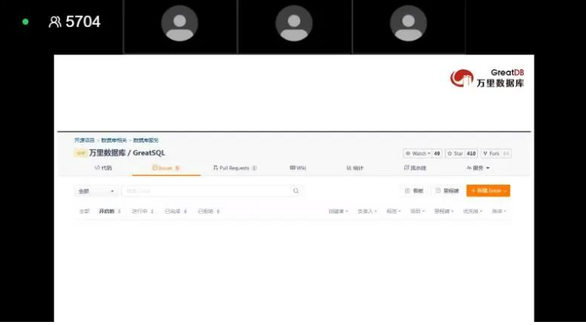This screenshot has height=325, width=586.
Task: Switch to the 代码 tab
Action: [103, 168]
